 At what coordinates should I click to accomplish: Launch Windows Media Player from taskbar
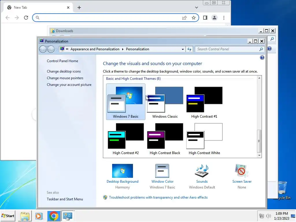coord(39,216)
